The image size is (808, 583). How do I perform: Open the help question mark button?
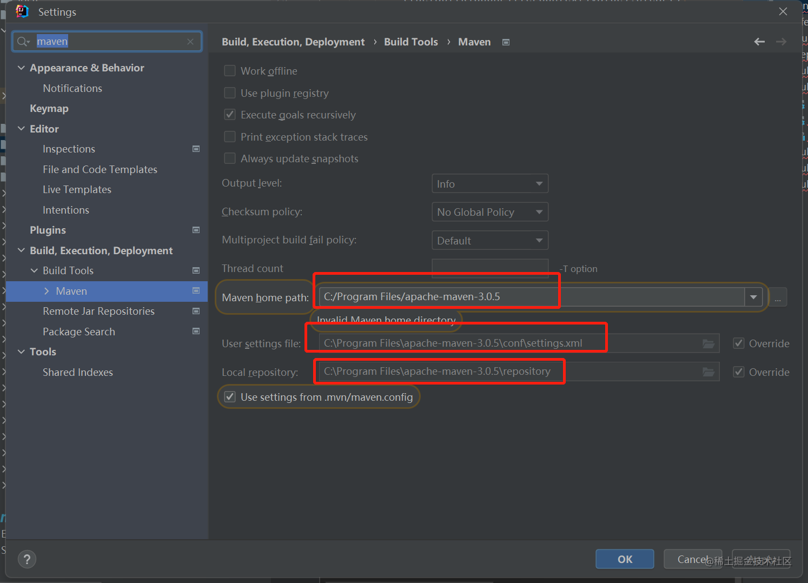[27, 559]
